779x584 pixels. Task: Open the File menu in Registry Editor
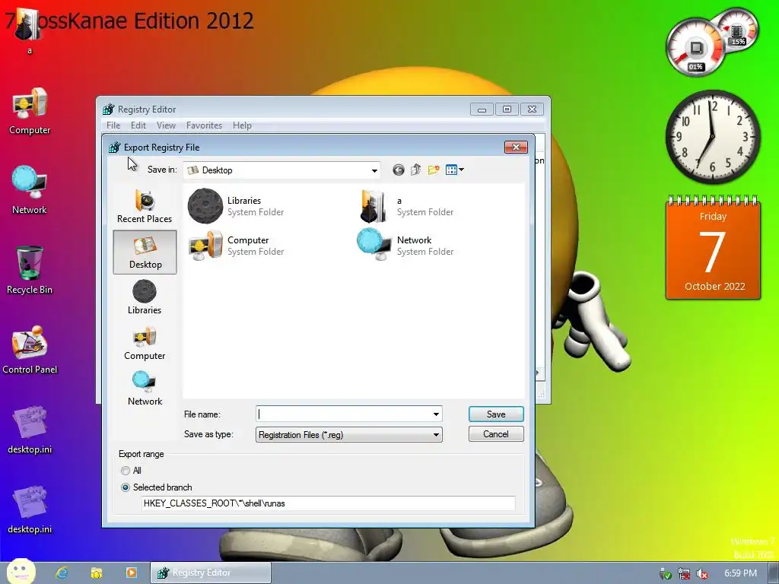(113, 125)
